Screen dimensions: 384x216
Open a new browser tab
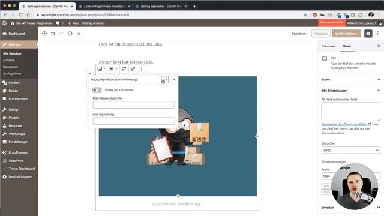[194, 7]
